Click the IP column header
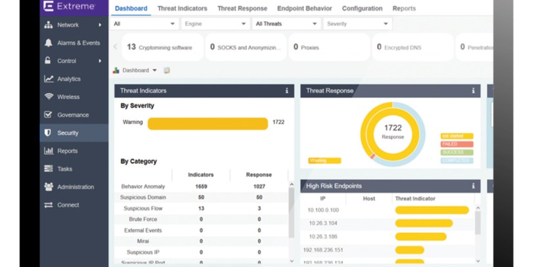 pyautogui.click(x=323, y=199)
